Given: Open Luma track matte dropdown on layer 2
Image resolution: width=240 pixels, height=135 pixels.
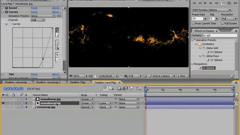Looking at the screenshot, I should (x=105, y=103).
